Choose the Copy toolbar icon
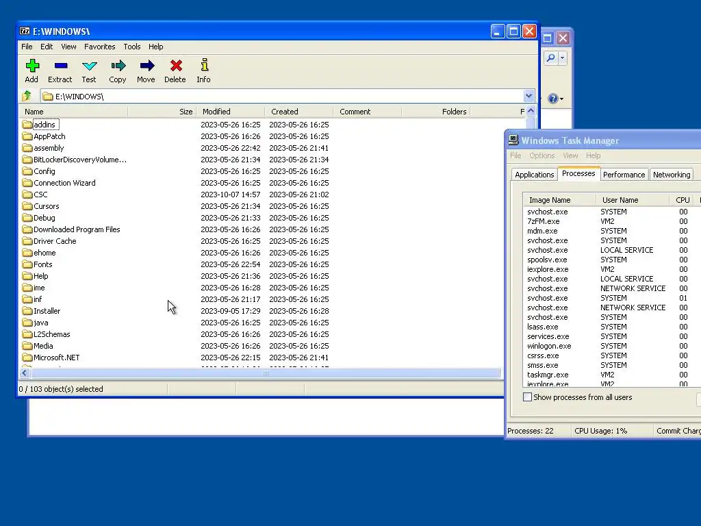The image size is (701, 526). point(118,66)
